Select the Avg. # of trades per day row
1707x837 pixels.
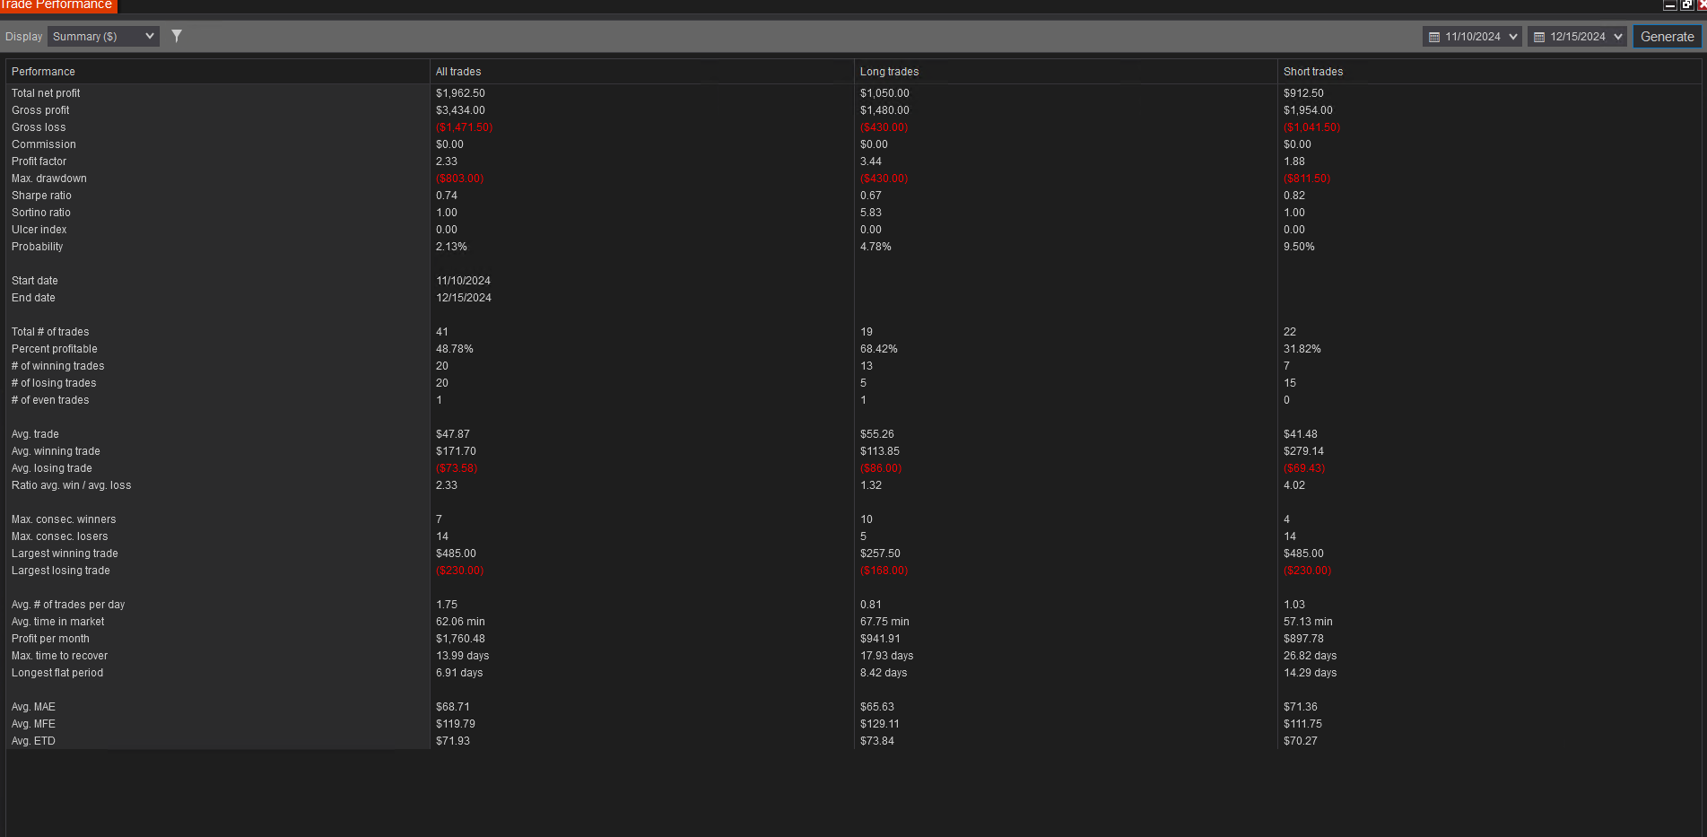click(x=68, y=605)
